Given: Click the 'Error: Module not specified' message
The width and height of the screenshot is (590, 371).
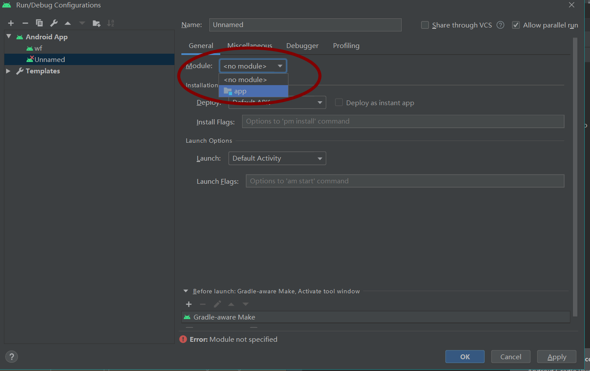Looking at the screenshot, I should click(x=233, y=339).
